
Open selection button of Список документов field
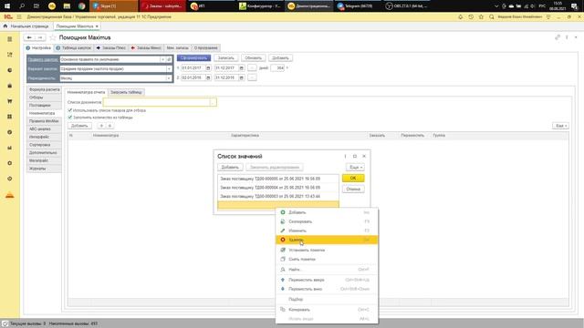(x=213, y=102)
